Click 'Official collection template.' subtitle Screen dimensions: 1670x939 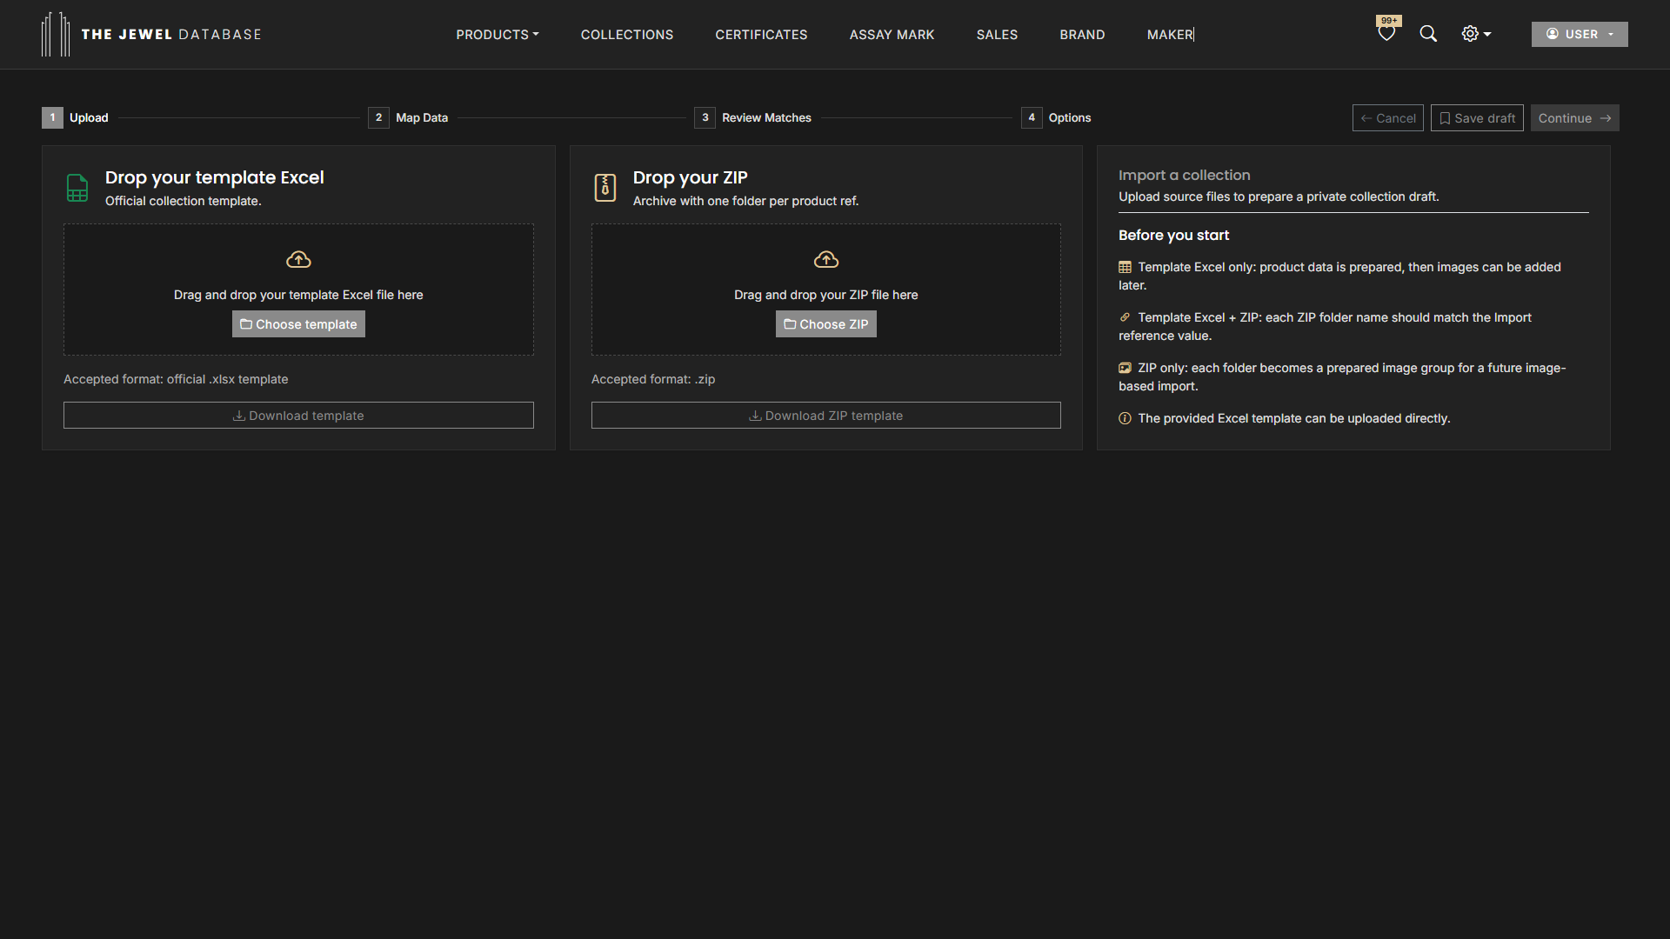(x=184, y=201)
